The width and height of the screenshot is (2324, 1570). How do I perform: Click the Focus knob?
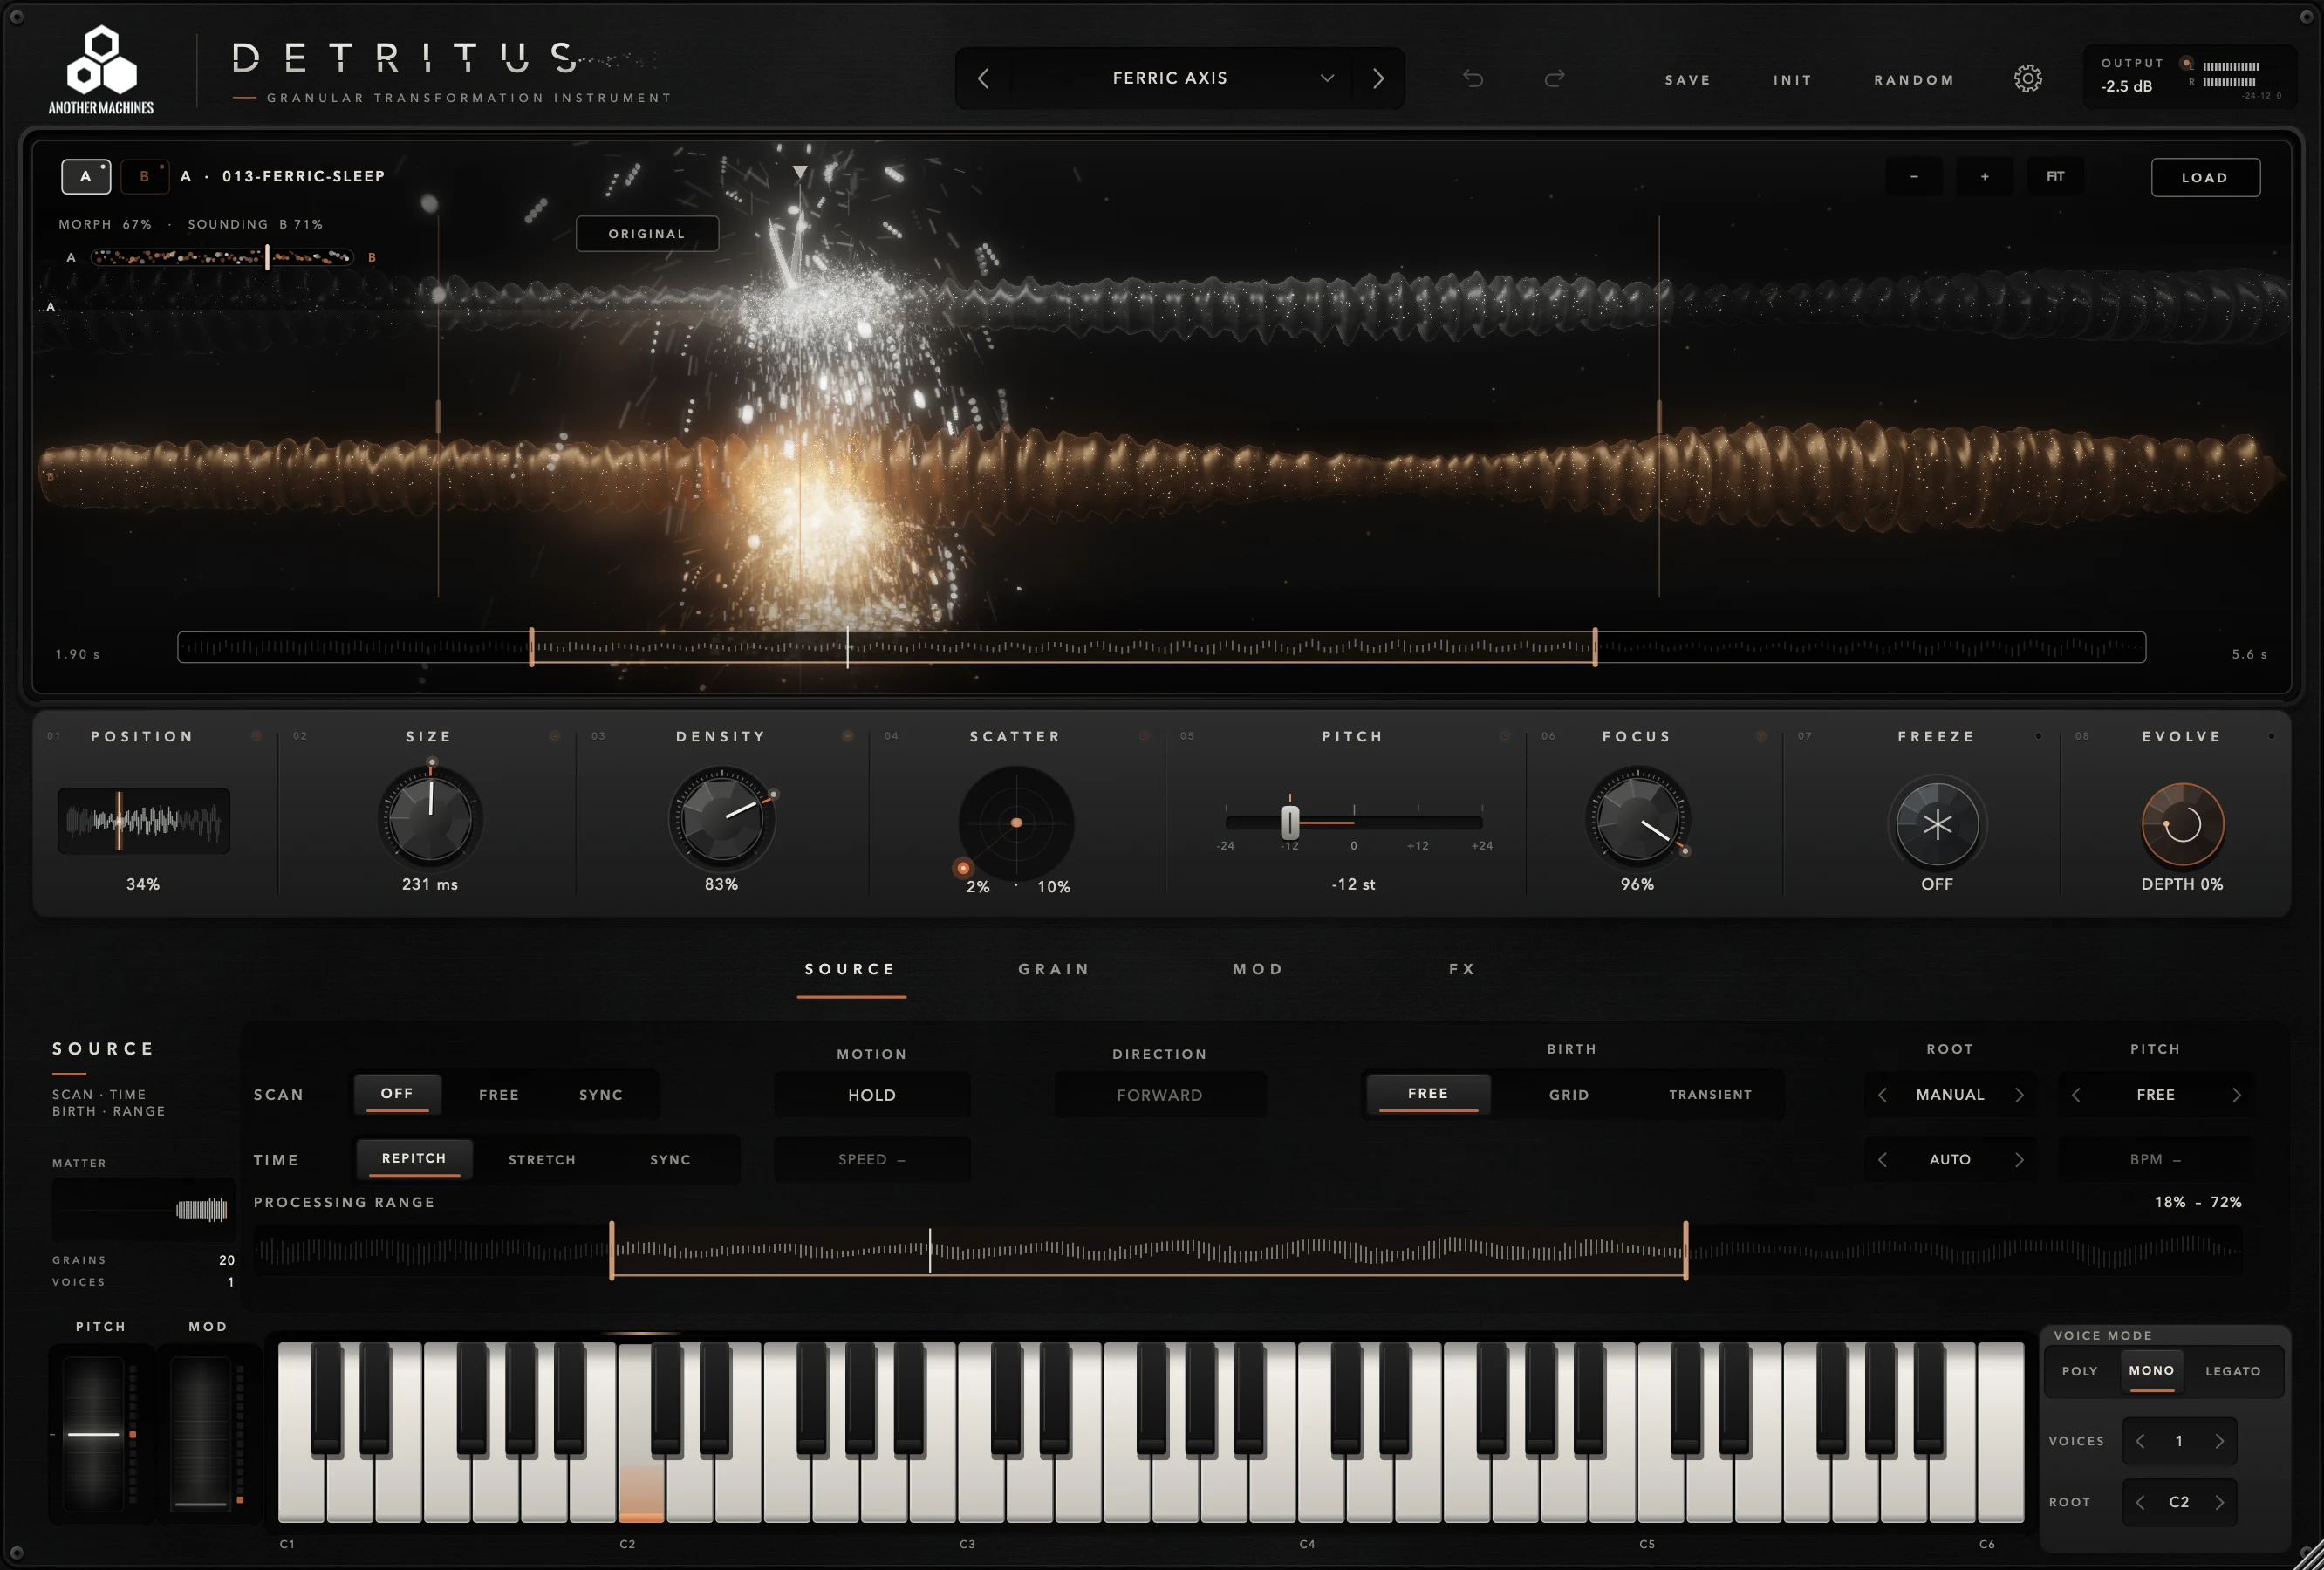(1637, 818)
